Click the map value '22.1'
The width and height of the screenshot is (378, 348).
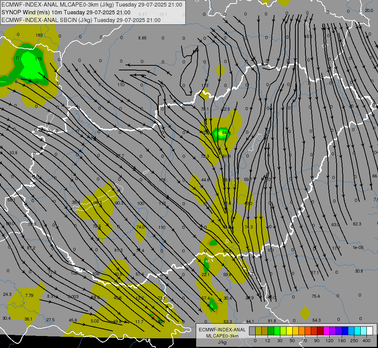(x=205, y=275)
